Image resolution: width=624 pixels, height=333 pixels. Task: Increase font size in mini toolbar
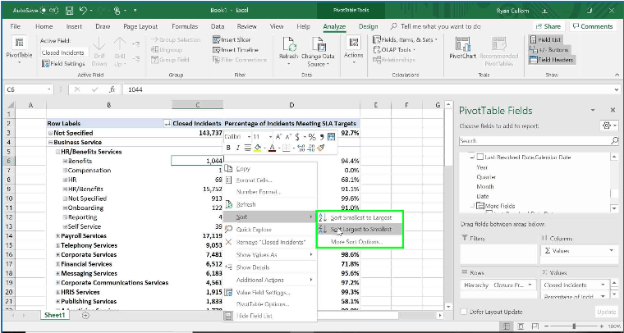279,137
